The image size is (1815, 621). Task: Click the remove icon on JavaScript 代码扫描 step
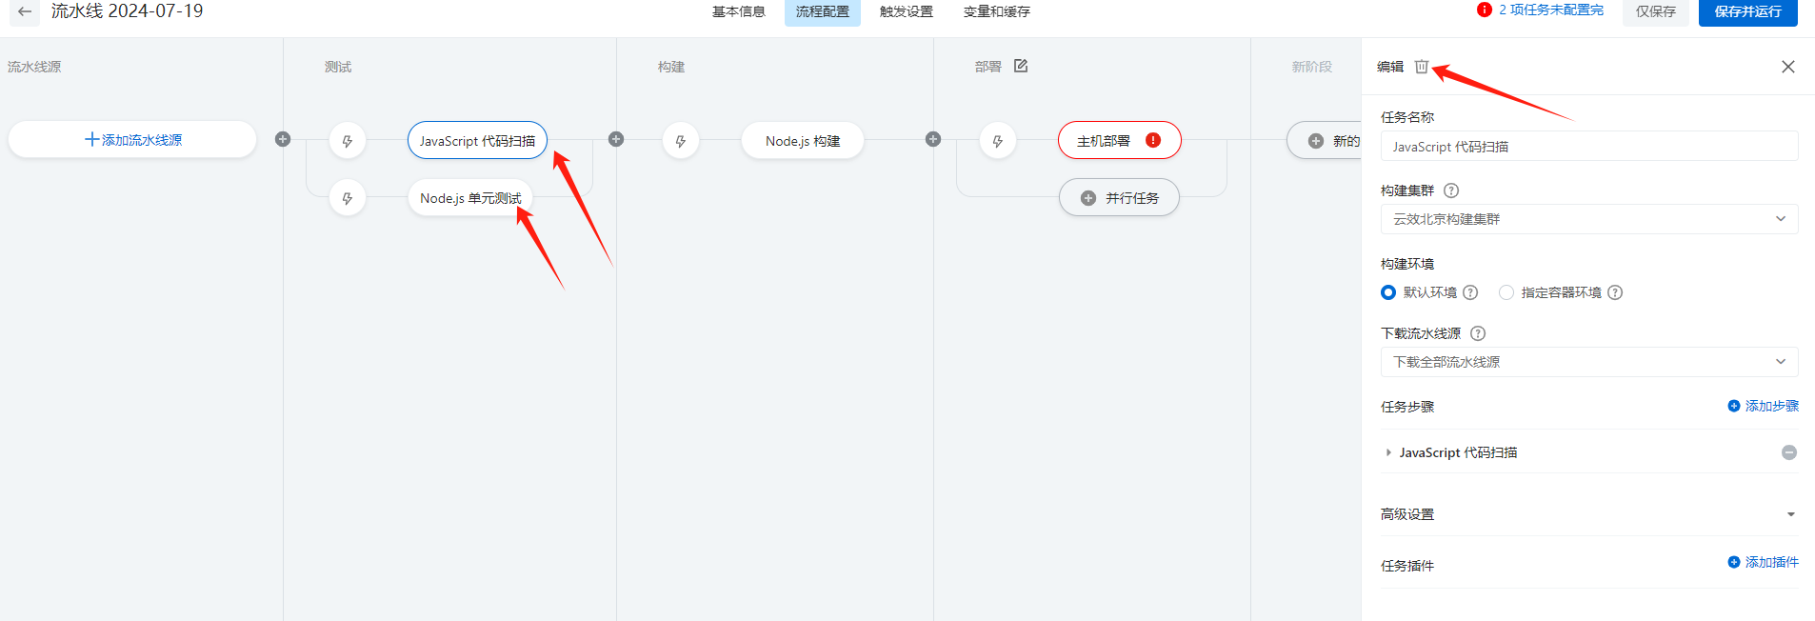click(1788, 453)
